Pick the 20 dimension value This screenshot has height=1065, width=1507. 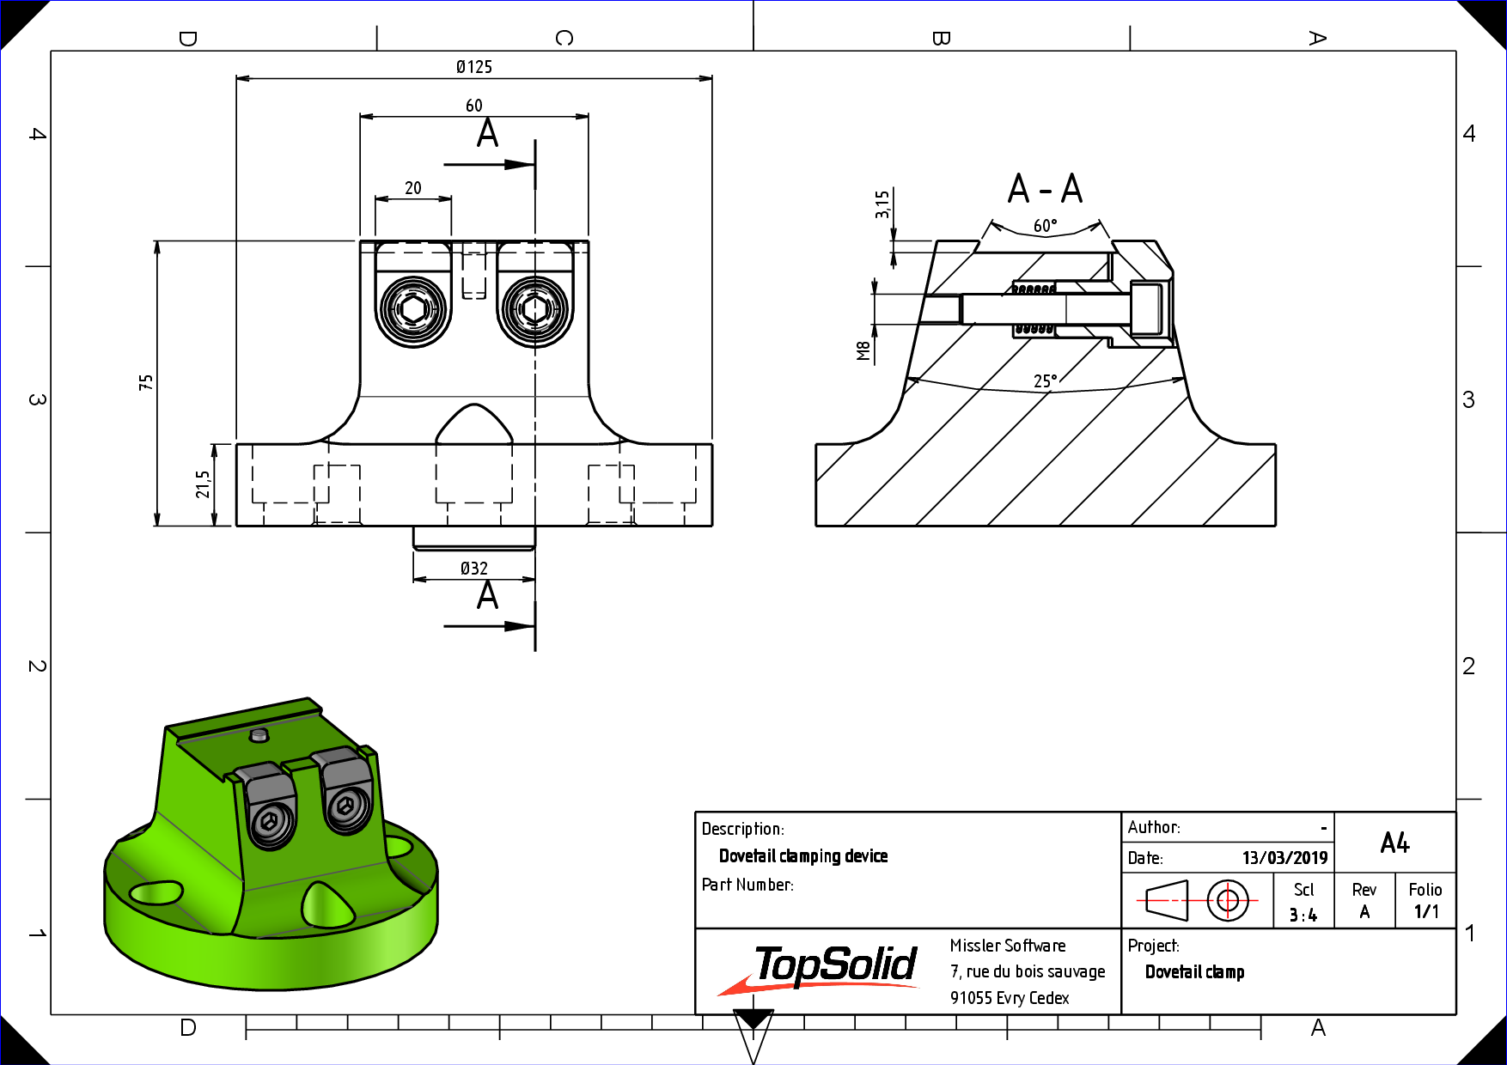coord(413,188)
